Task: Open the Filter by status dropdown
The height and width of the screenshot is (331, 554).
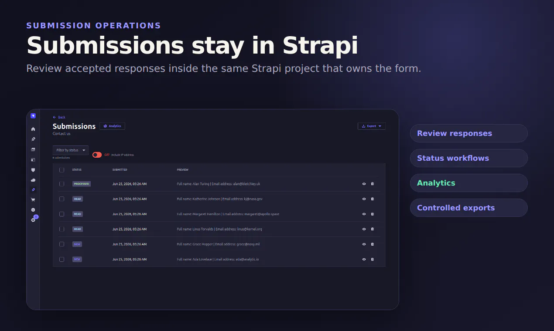Action: [x=71, y=150]
